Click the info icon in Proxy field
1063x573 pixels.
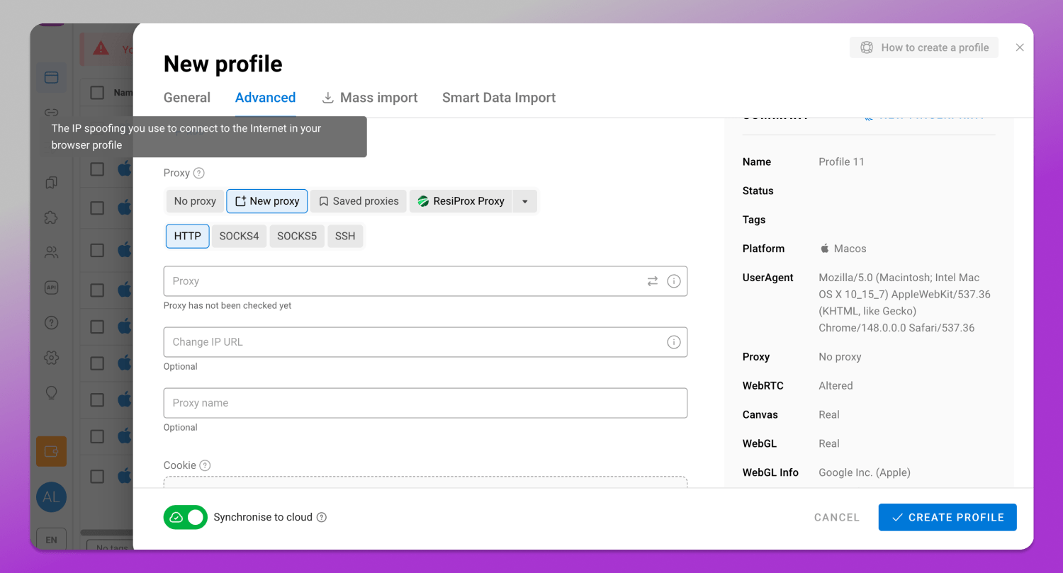click(674, 281)
